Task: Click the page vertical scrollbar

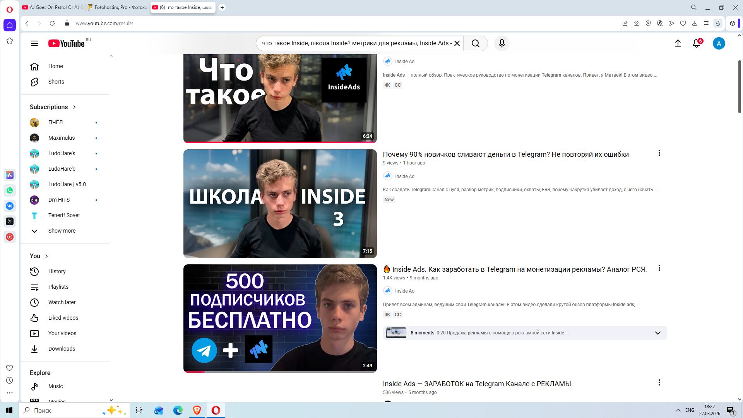Action: click(x=739, y=87)
